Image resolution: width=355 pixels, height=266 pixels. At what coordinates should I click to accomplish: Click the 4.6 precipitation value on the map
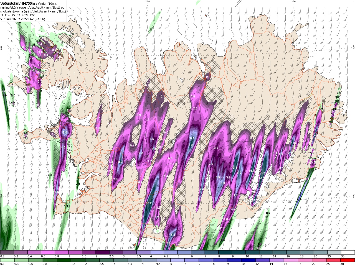pos(141,153)
